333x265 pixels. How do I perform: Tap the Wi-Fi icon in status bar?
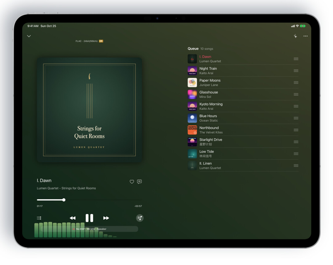[x=297, y=26]
